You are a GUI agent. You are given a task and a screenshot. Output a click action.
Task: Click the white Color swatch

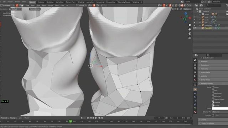pyautogui.click(x=220, y=108)
